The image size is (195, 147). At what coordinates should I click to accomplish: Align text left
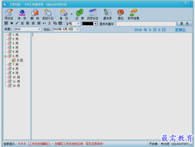coord(28,23)
